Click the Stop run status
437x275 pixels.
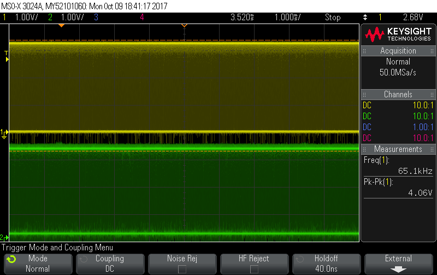pos(333,17)
